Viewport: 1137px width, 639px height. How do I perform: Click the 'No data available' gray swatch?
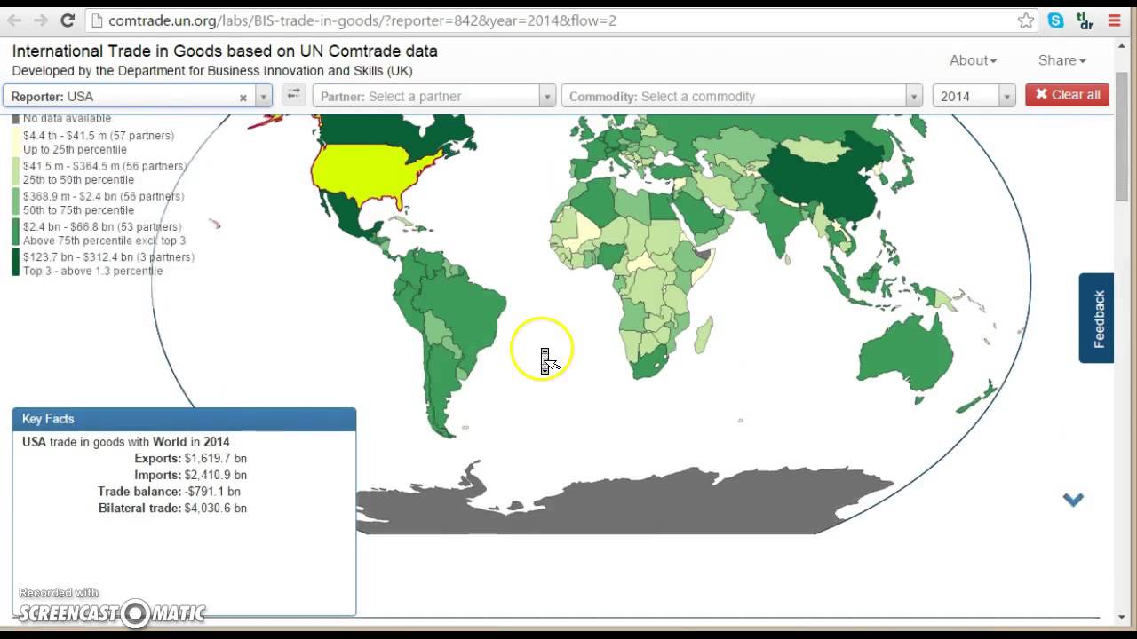coord(15,119)
